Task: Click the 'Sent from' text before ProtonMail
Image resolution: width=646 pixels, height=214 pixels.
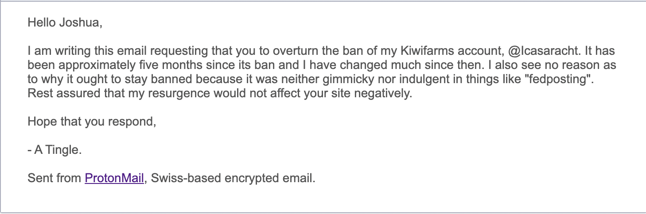Action: pyautogui.click(x=55, y=179)
